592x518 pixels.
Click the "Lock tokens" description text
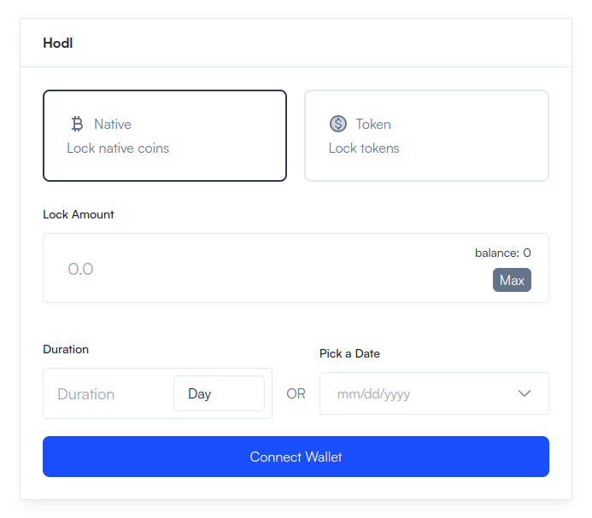(364, 148)
